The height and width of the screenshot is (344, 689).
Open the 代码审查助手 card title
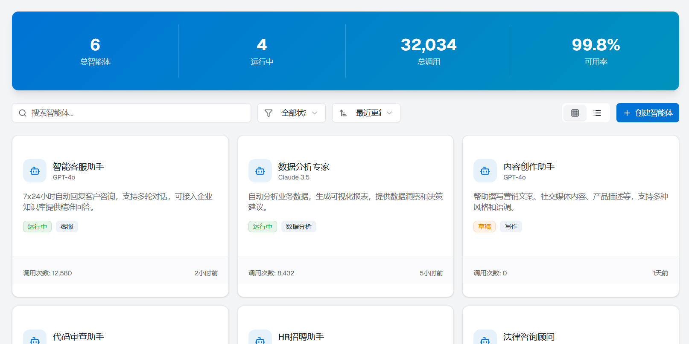coord(79,337)
